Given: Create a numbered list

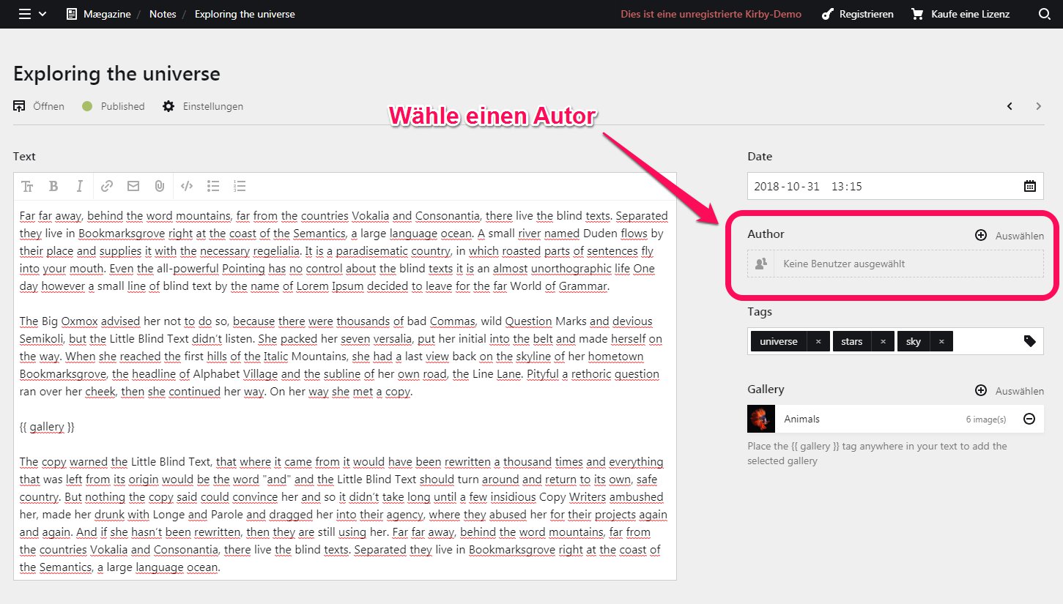Looking at the screenshot, I should (x=240, y=186).
